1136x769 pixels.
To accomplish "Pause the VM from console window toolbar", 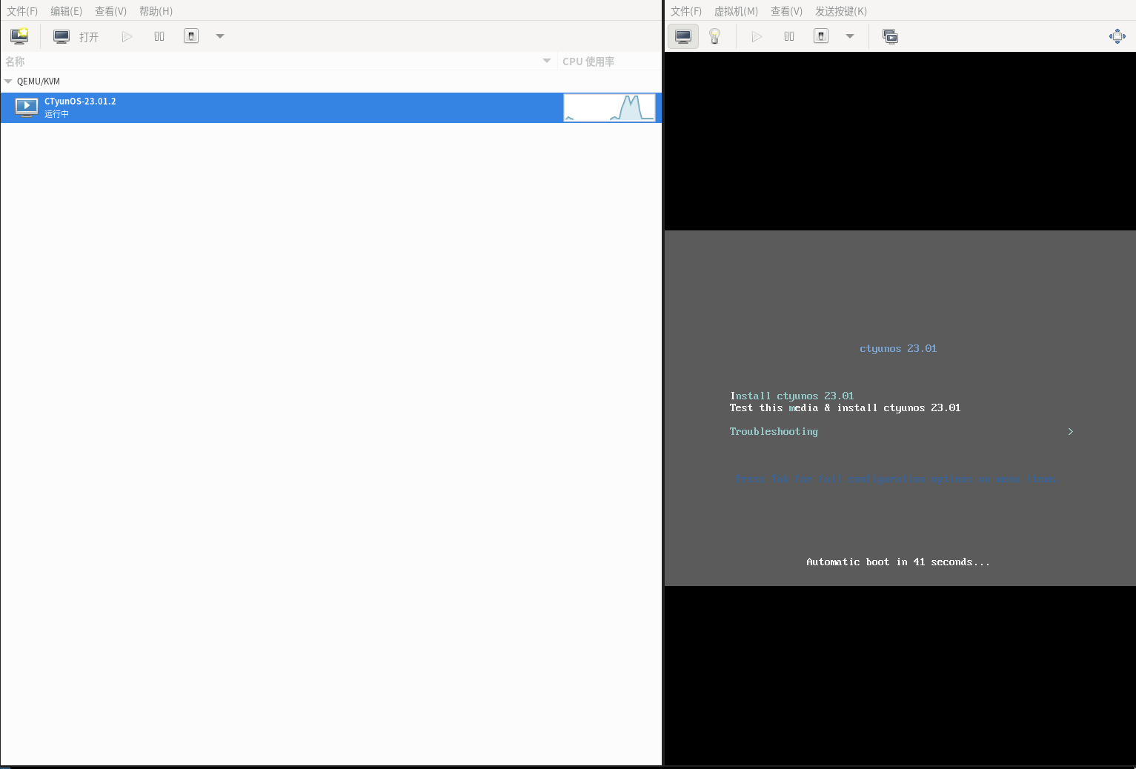I will click(x=789, y=36).
